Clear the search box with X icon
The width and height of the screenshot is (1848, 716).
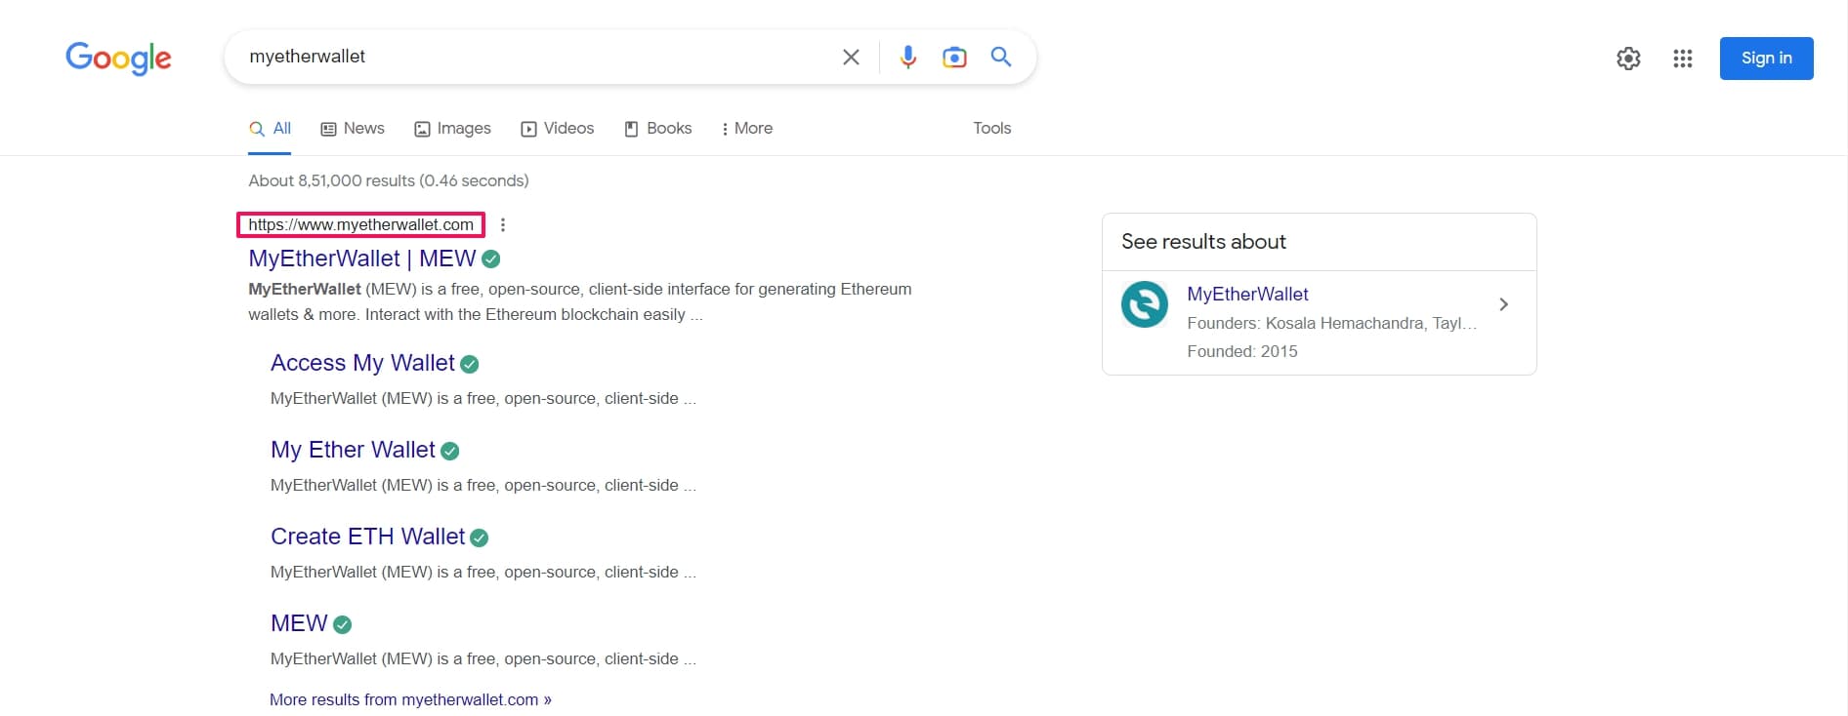[851, 58]
